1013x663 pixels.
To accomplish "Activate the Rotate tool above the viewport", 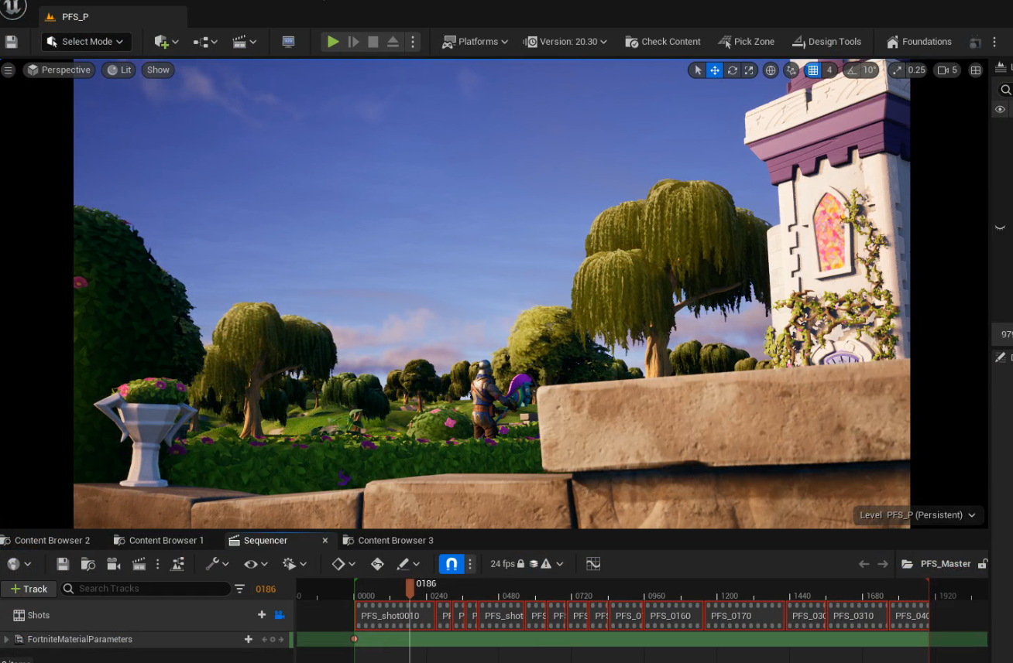I will click(x=731, y=70).
